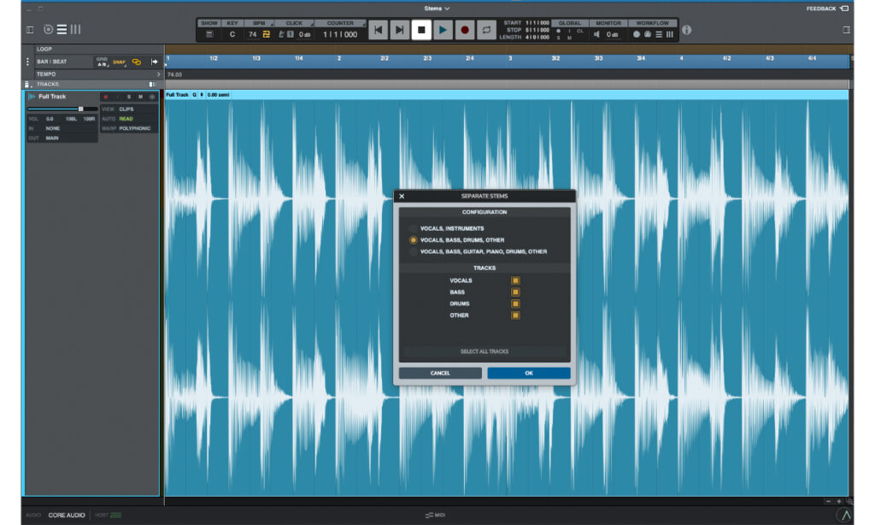Open the CLICK transport menu
875x525 pixels.
(x=294, y=23)
